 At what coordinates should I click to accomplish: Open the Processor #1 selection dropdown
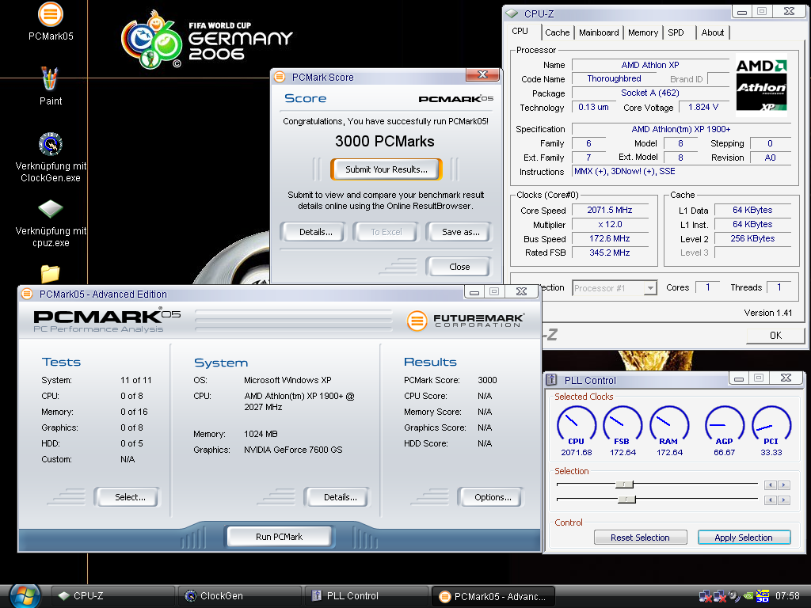(615, 288)
